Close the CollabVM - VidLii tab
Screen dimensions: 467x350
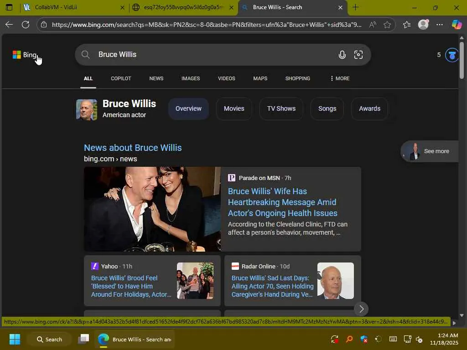click(x=122, y=8)
